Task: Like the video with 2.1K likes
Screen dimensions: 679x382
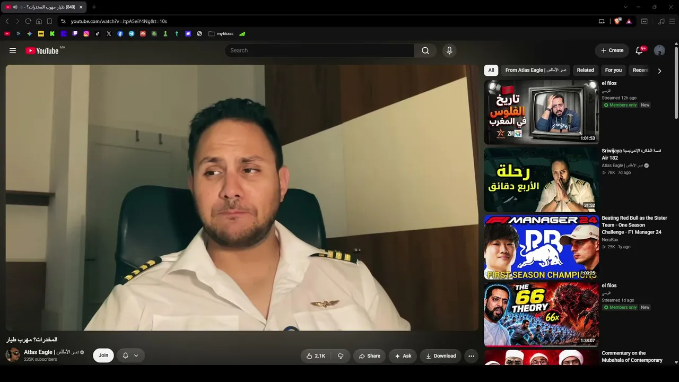Action: 316,356
